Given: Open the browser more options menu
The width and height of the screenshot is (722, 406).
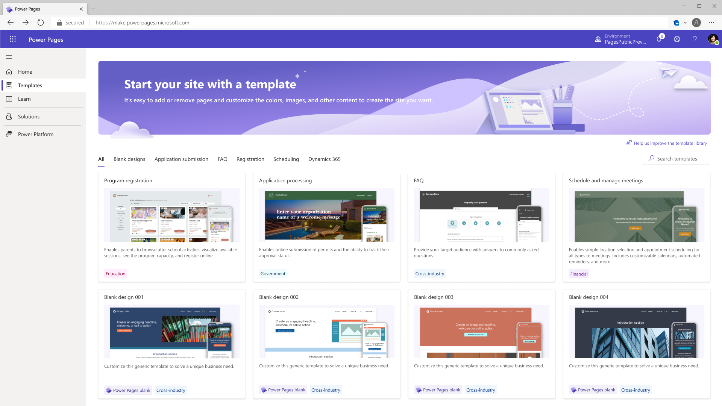Looking at the screenshot, I should pos(711,23).
